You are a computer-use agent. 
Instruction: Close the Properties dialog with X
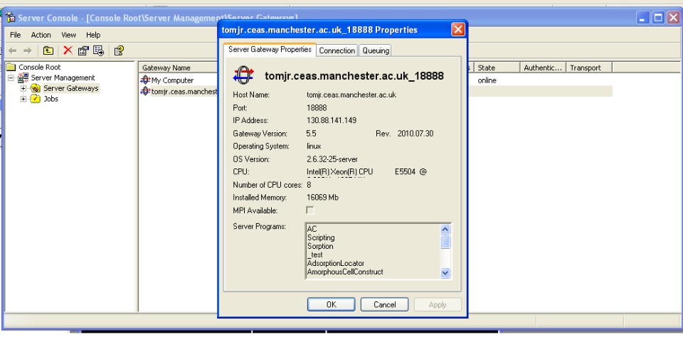click(x=457, y=30)
